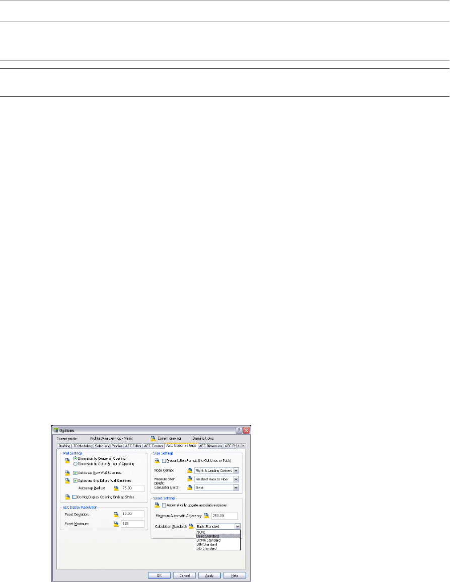The height and width of the screenshot is (582, 450).
Task: Choose BOMA Standard in the dropdown list
Action: tap(218, 540)
